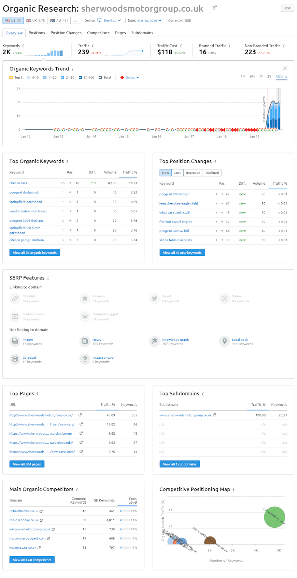297x578 pixels.
Task: Switch to the Positions tab
Action: coord(37,33)
